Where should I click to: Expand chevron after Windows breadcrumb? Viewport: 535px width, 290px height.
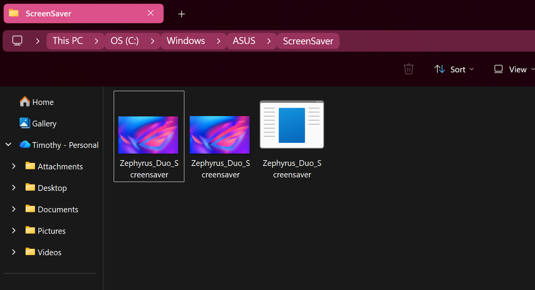point(219,41)
